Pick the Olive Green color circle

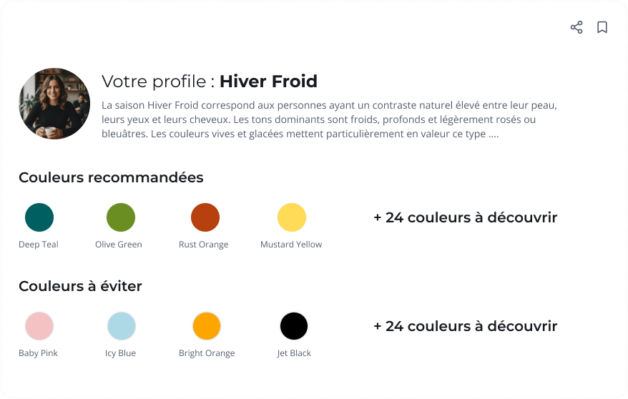pos(121,217)
